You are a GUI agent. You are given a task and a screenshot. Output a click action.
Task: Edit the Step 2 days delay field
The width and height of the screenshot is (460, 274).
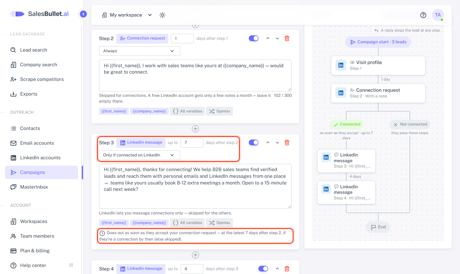pyautogui.click(x=182, y=38)
